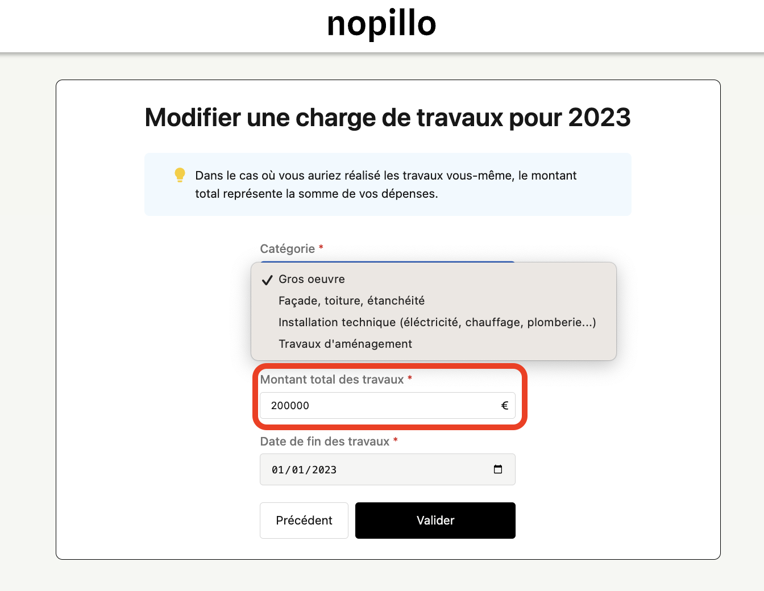Image resolution: width=764 pixels, height=591 pixels.
Task: Pick Travaux d'aménagement from the list
Action: click(345, 344)
